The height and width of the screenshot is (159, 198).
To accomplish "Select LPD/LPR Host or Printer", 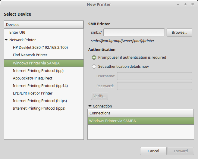I will (33, 93).
